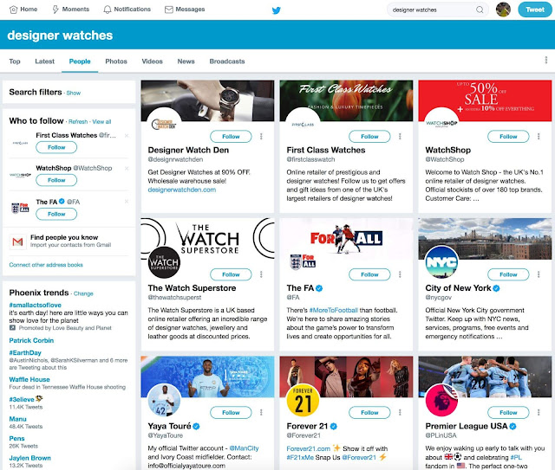Follow Forever 21
Screen dimensions: 555x470
tap(369, 412)
